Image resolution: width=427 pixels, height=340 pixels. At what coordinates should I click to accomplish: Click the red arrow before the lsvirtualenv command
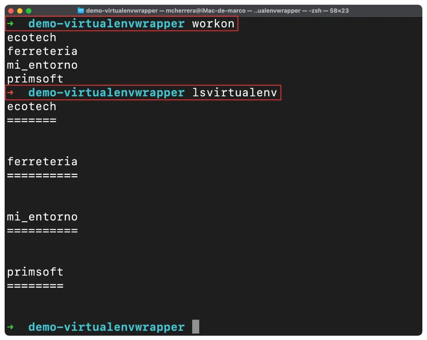point(11,93)
